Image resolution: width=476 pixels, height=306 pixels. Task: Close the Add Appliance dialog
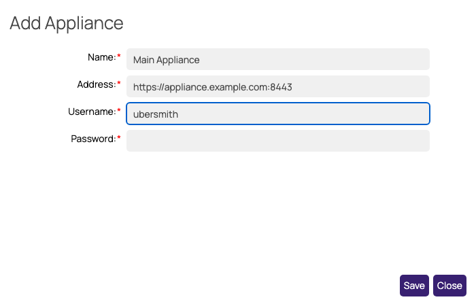coord(449,286)
